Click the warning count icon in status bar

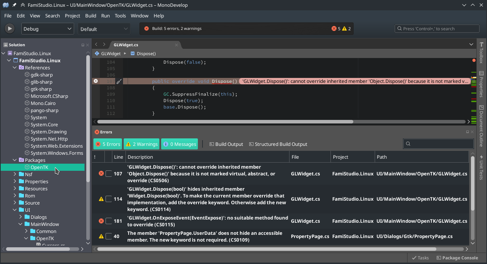click(344, 29)
